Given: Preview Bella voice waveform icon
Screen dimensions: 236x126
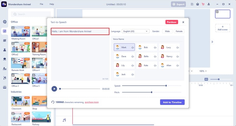Looking at the screenshot, I should coord(155,56).
